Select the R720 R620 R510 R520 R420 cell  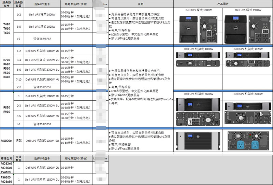[x=6, y=69]
